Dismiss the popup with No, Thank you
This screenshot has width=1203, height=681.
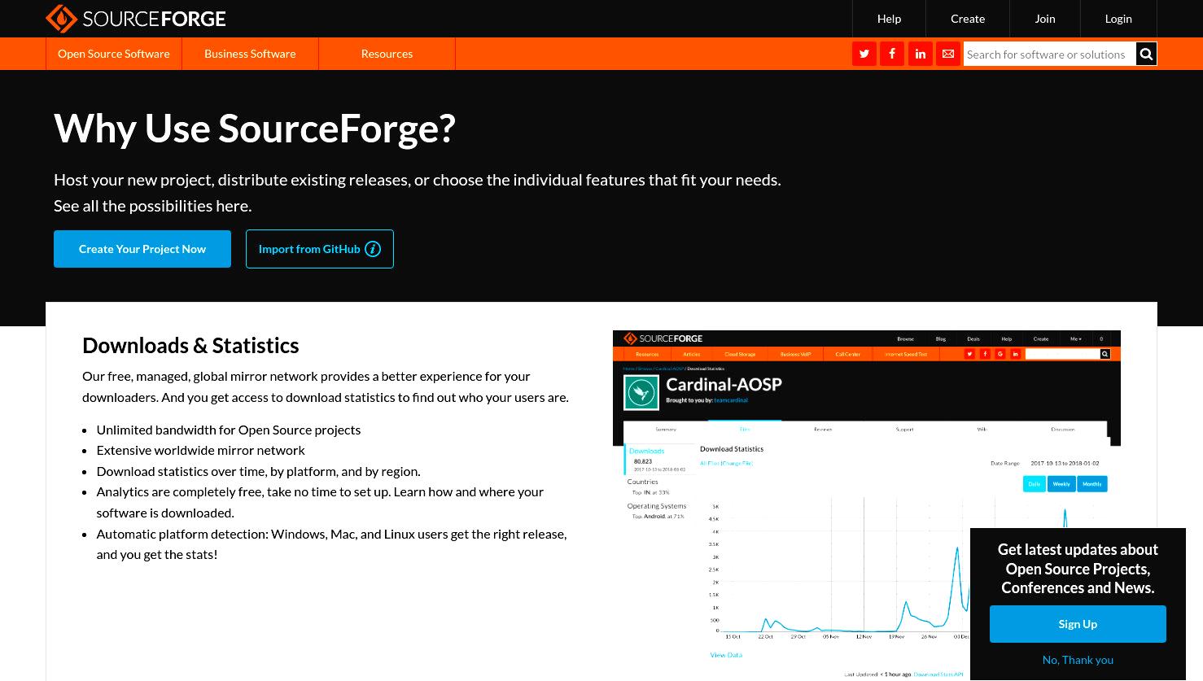(x=1078, y=660)
